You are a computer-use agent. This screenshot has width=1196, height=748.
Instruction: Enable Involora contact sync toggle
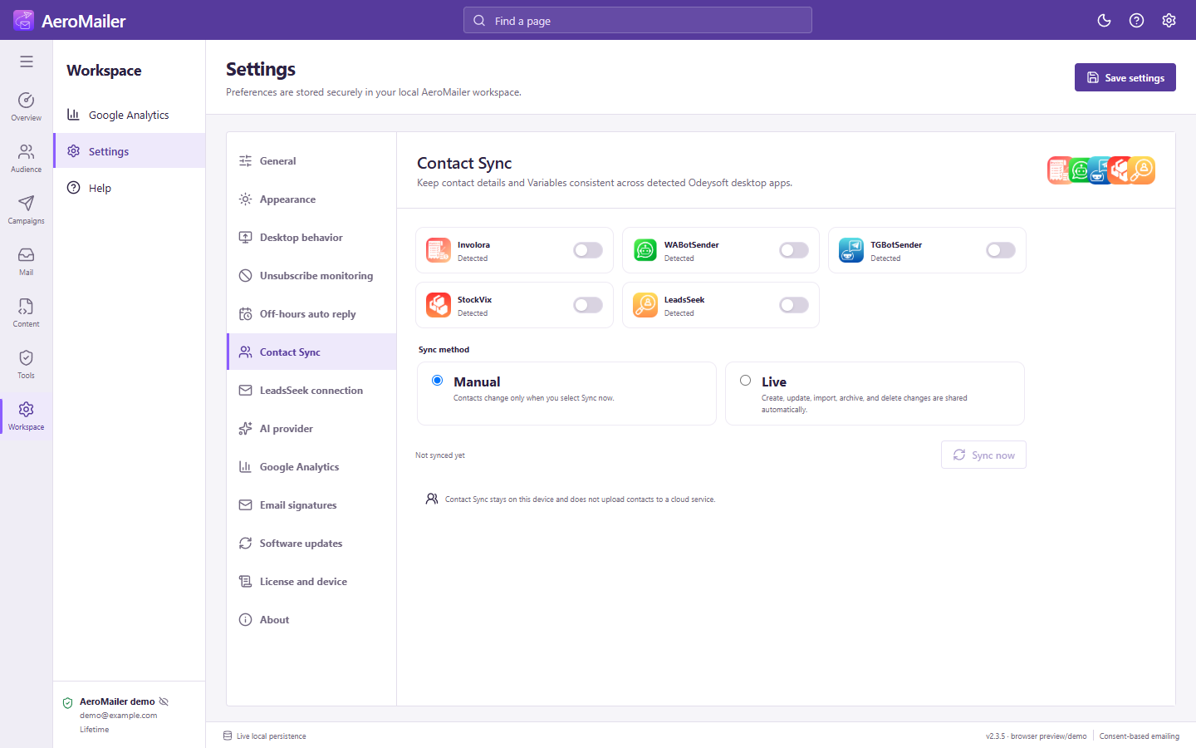[x=588, y=250]
